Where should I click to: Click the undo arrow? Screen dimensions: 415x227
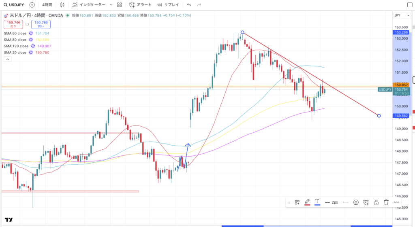point(189,5)
